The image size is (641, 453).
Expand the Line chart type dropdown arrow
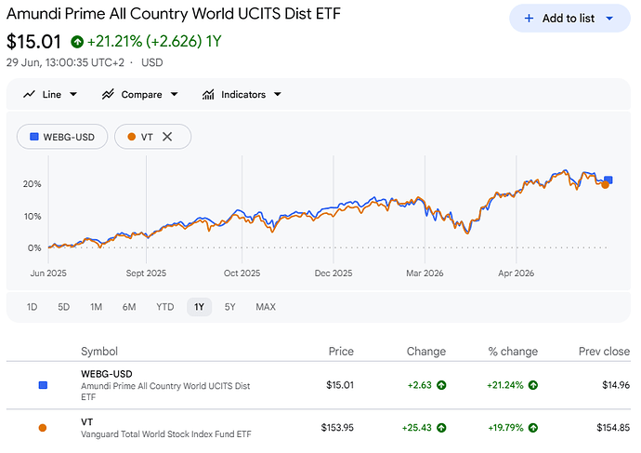tap(73, 95)
